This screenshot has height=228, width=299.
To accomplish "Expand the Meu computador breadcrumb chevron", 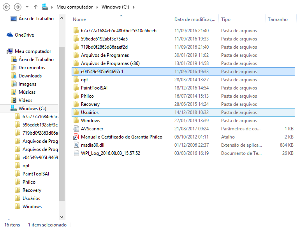I will pos(97,7).
